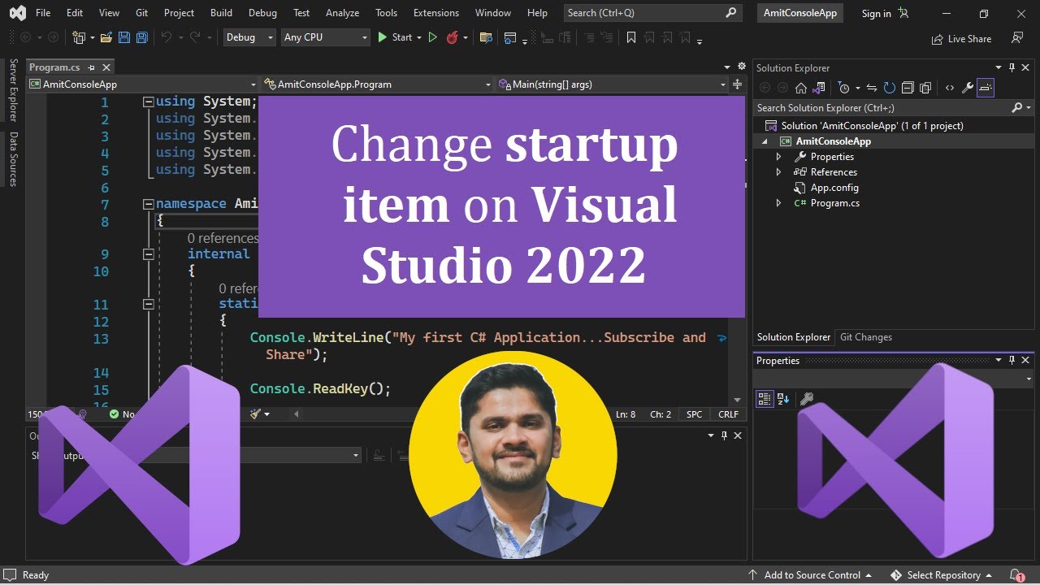
Task: Open the Build menu
Action: coord(221,13)
